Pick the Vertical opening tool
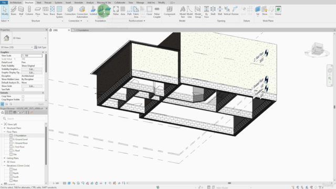The image size is (336, 189). pos(227,10)
